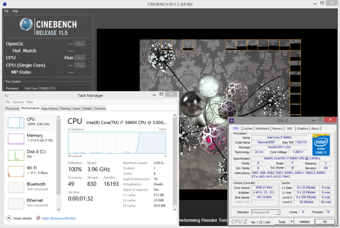Click the Intel Core i7 badge in CPU-Z
This screenshot has height=228, width=340.
point(321,144)
